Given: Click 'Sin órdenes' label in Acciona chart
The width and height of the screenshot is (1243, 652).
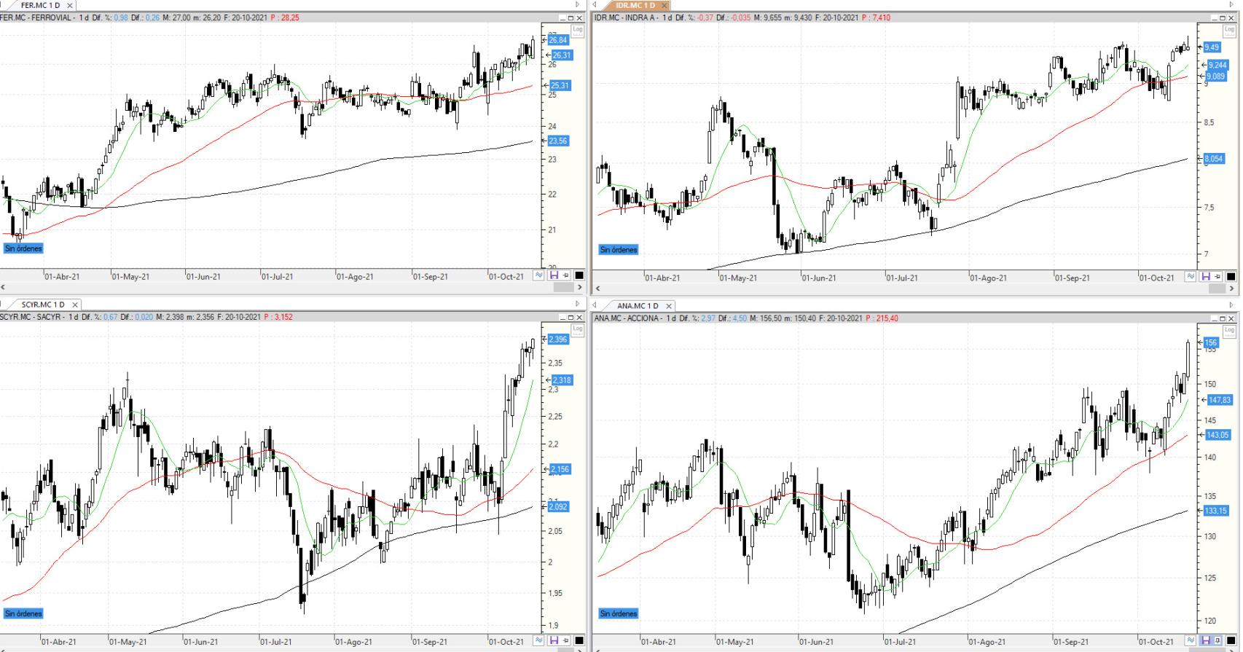Looking at the screenshot, I should pos(619,613).
